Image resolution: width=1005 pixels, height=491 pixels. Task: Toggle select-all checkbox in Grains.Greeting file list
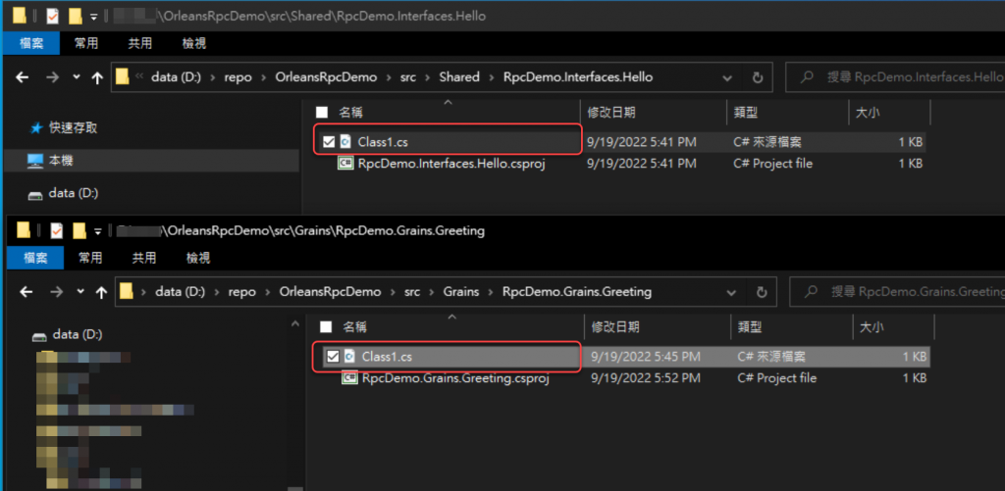(x=326, y=327)
